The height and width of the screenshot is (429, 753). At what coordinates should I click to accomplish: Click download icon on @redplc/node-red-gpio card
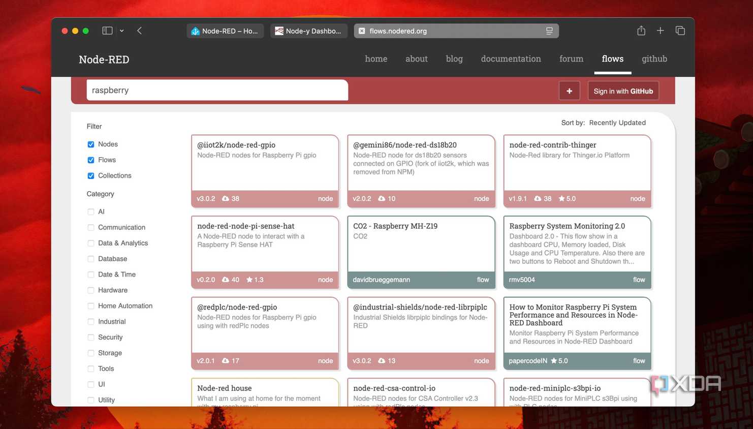pyautogui.click(x=226, y=361)
